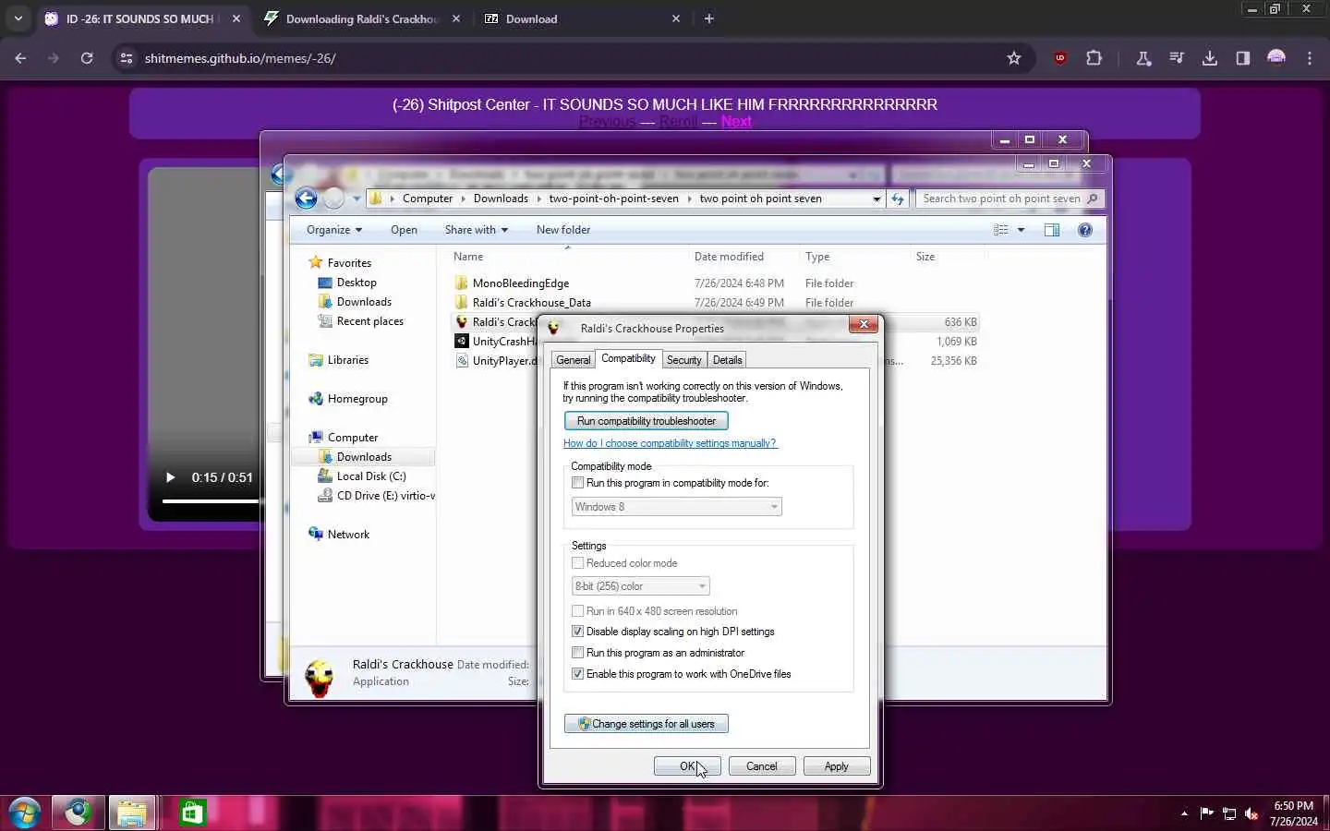The height and width of the screenshot is (831, 1330).
Task: Open the 8-bit (256) color dropdown
Action: [x=640, y=586]
